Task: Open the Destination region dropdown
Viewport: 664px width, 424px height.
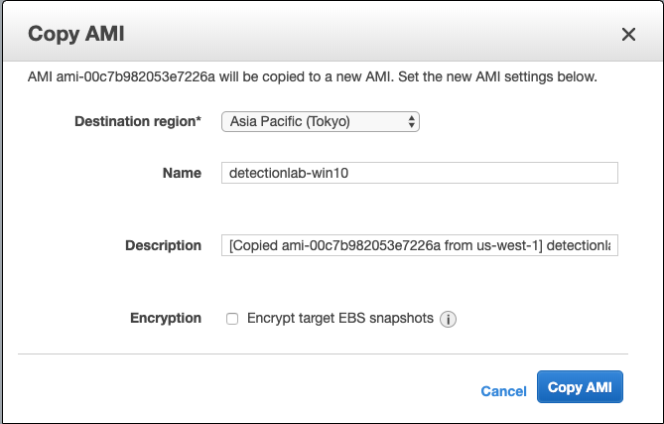Action: (x=320, y=121)
